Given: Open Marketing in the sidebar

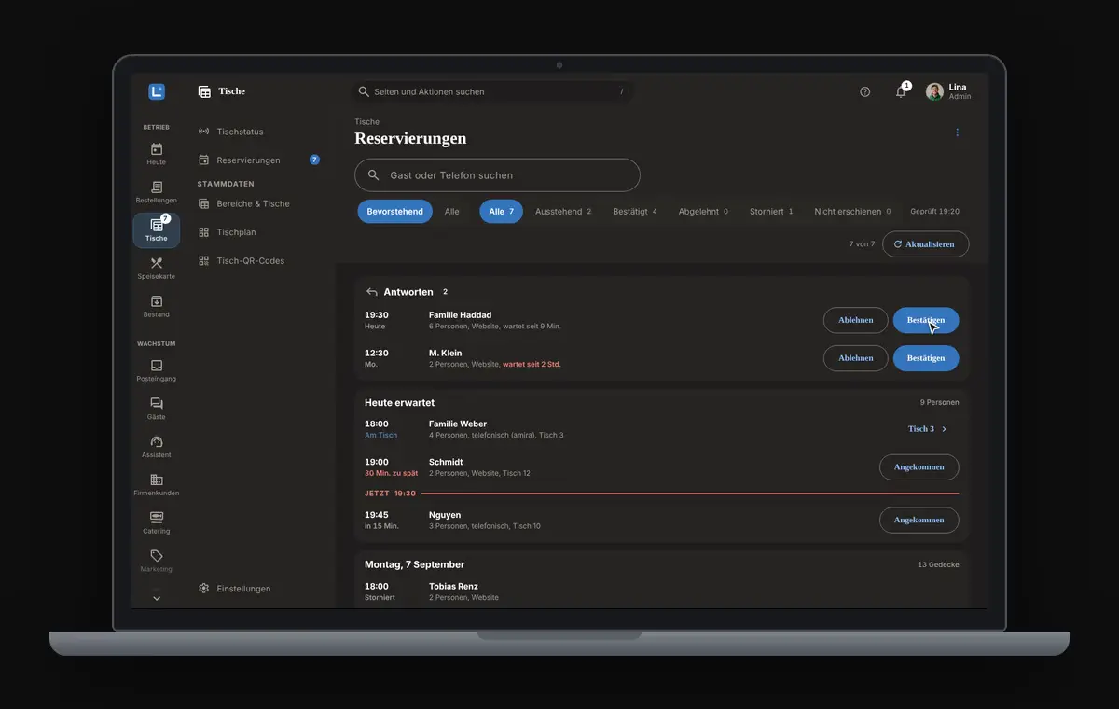Looking at the screenshot, I should (157, 562).
